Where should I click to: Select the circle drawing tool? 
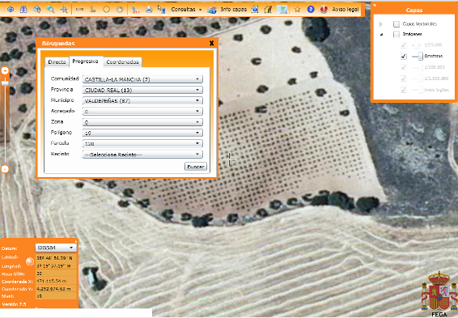pyautogui.click(x=106, y=10)
